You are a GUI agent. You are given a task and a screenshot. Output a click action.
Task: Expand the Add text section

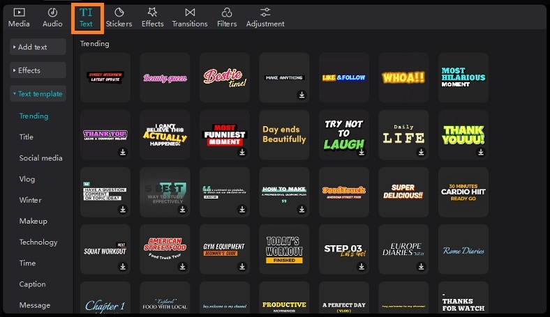(x=38, y=47)
